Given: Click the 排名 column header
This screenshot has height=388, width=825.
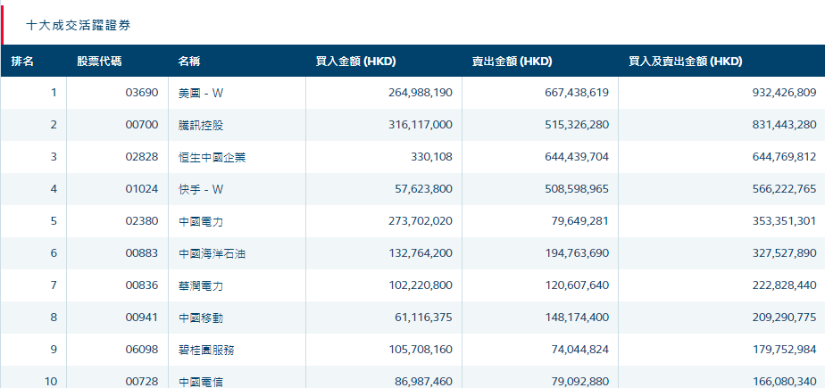Looking at the screenshot, I should click(22, 62).
